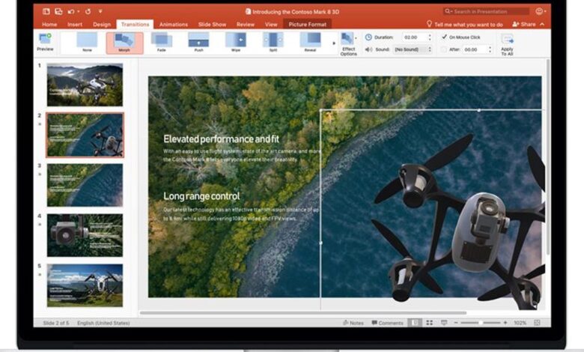Select the Morph transition
This screenshot has width=584, height=352.
point(124,43)
